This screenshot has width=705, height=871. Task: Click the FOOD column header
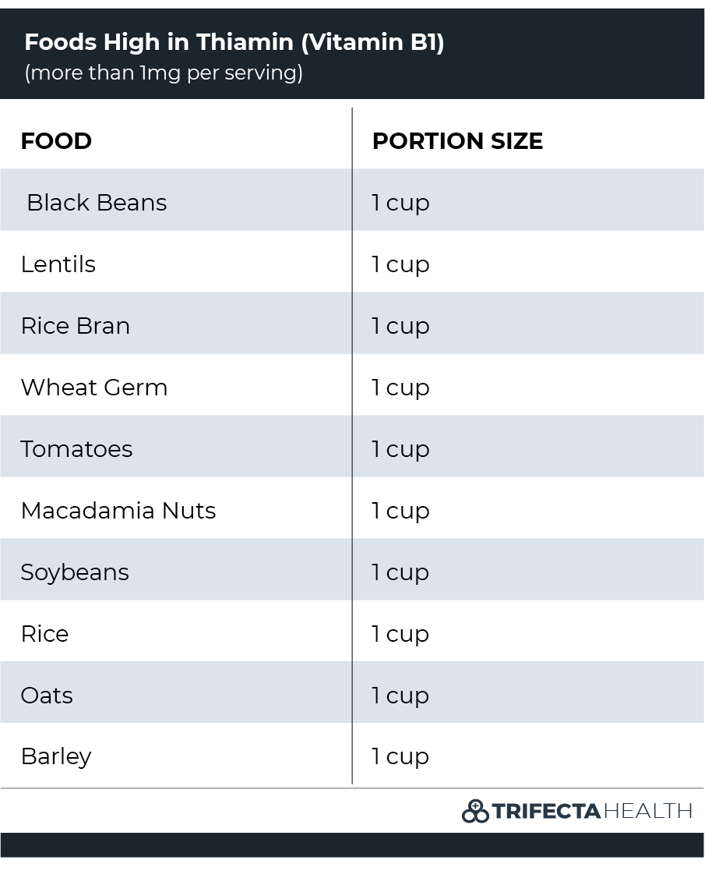coord(56,141)
